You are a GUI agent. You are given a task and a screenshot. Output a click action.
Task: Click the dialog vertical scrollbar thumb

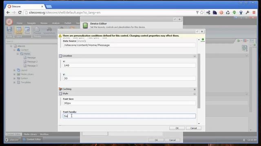tap(199, 81)
